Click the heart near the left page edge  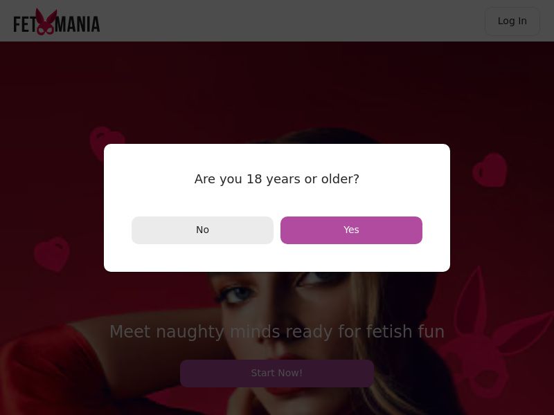[53, 254]
